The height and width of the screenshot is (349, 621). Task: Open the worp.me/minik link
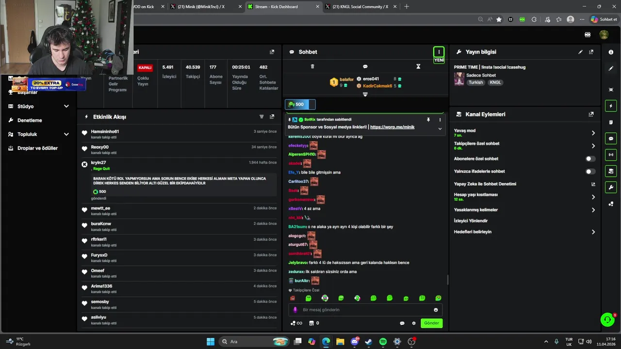tap(392, 127)
